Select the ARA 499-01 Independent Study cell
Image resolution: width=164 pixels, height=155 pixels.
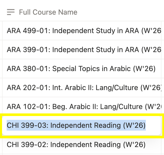pos(82,31)
